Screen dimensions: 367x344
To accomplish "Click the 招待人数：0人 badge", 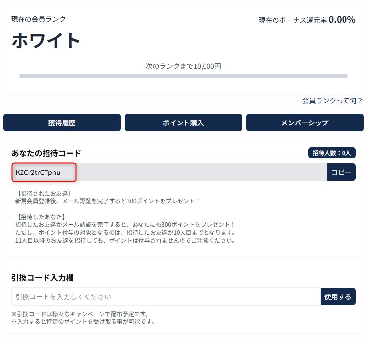I will pos(331,153).
